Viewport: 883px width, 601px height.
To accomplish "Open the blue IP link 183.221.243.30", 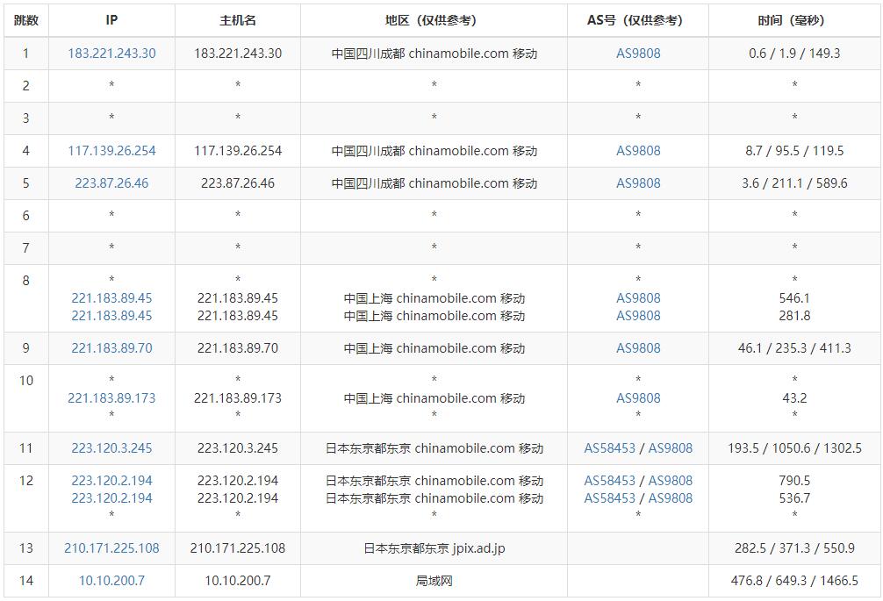I will [x=111, y=54].
